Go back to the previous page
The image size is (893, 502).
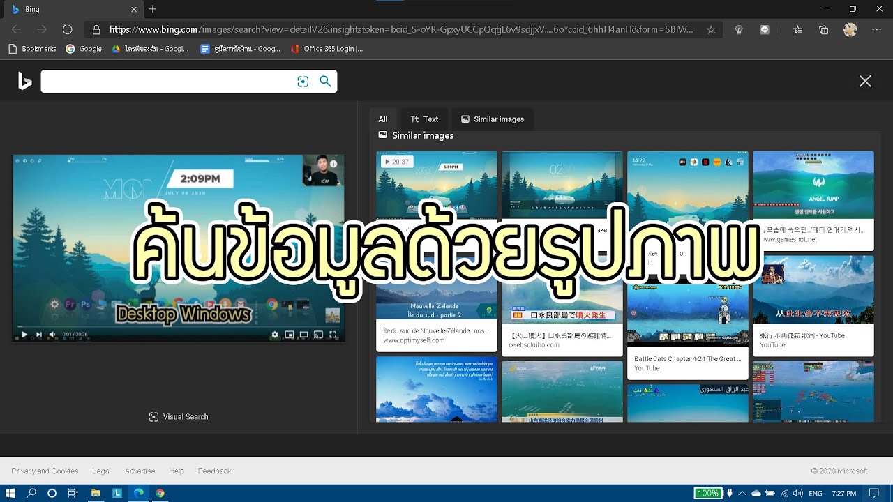tap(16, 30)
